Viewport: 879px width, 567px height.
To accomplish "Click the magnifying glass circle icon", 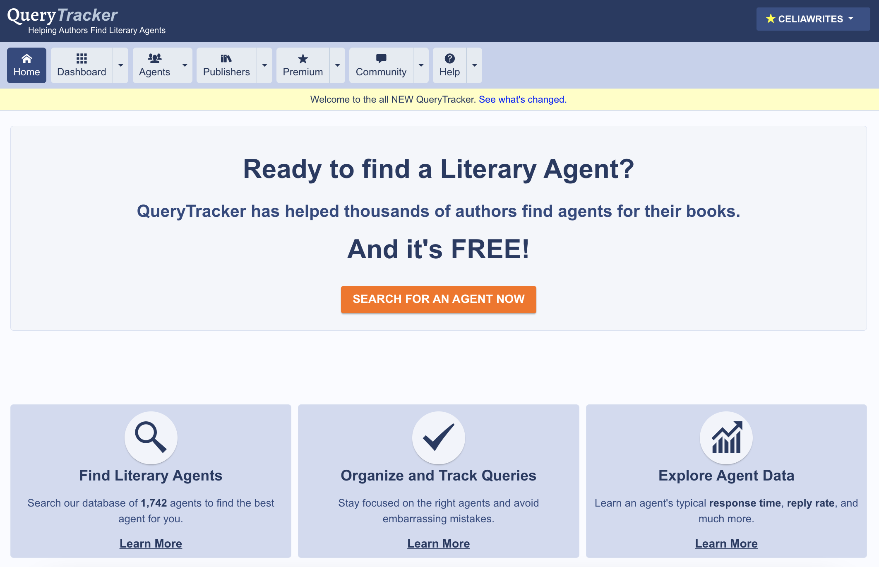I will click(x=151, y=437).
